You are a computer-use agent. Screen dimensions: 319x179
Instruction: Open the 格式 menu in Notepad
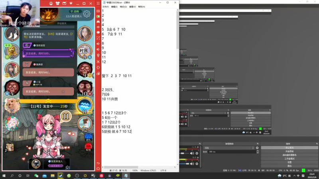(123, 7)
